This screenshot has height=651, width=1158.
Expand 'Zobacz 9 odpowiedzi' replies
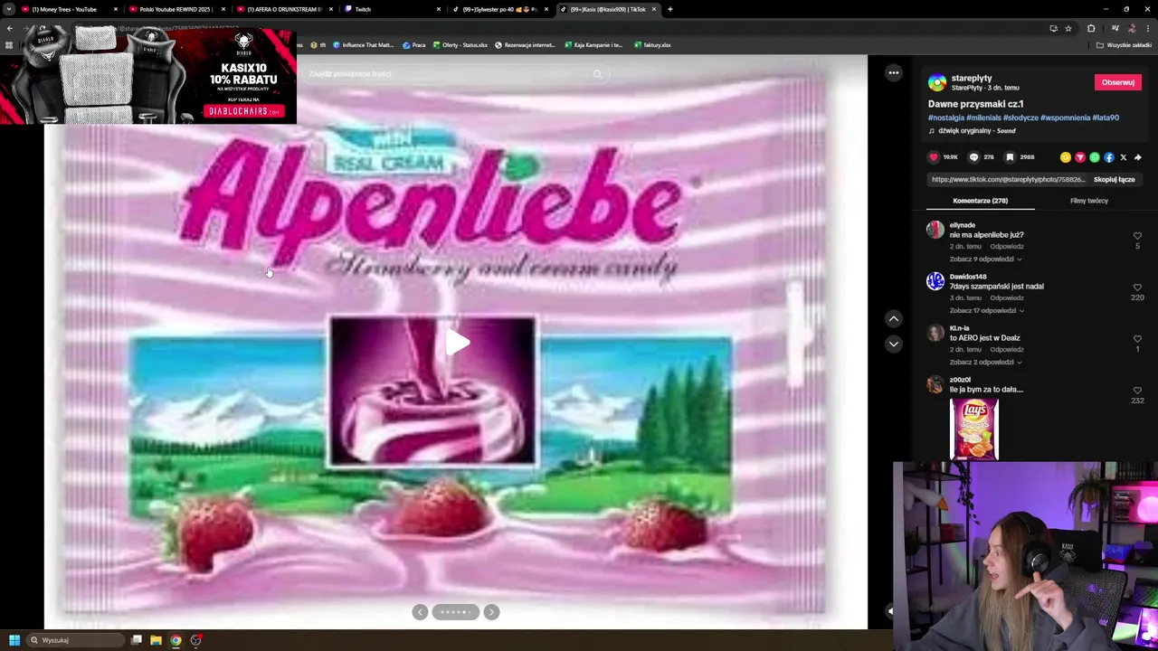coord(985,259)
